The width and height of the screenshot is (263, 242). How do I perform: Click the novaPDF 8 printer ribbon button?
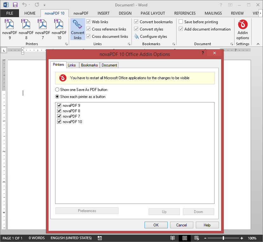point(26,29)
